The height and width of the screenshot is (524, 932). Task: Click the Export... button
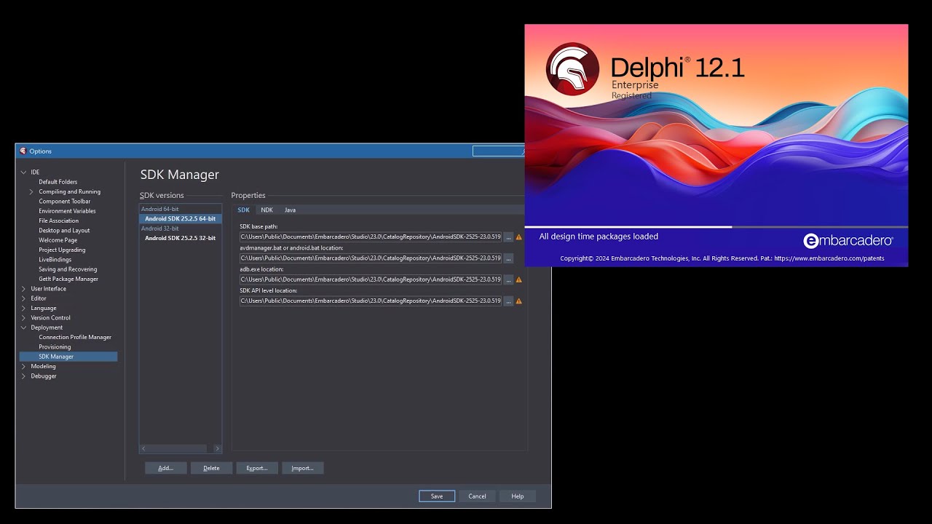coord(257,468)
